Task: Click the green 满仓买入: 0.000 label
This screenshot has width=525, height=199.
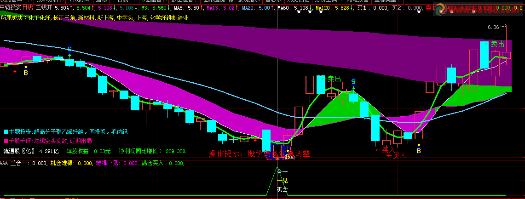Action: pyautogui.click(x=163, y=163)
